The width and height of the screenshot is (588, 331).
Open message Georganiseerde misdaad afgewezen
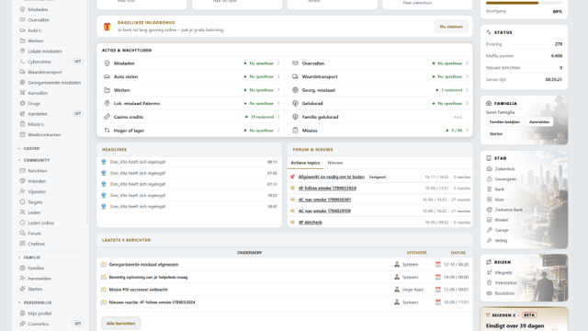coord(143,265)
